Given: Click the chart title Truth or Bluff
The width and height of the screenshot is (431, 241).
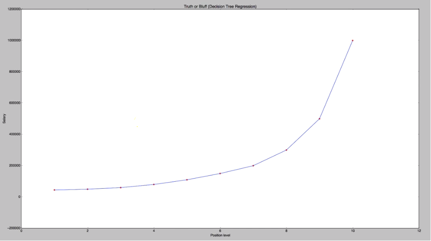Looking at the screenshot, I should point(220,6).
